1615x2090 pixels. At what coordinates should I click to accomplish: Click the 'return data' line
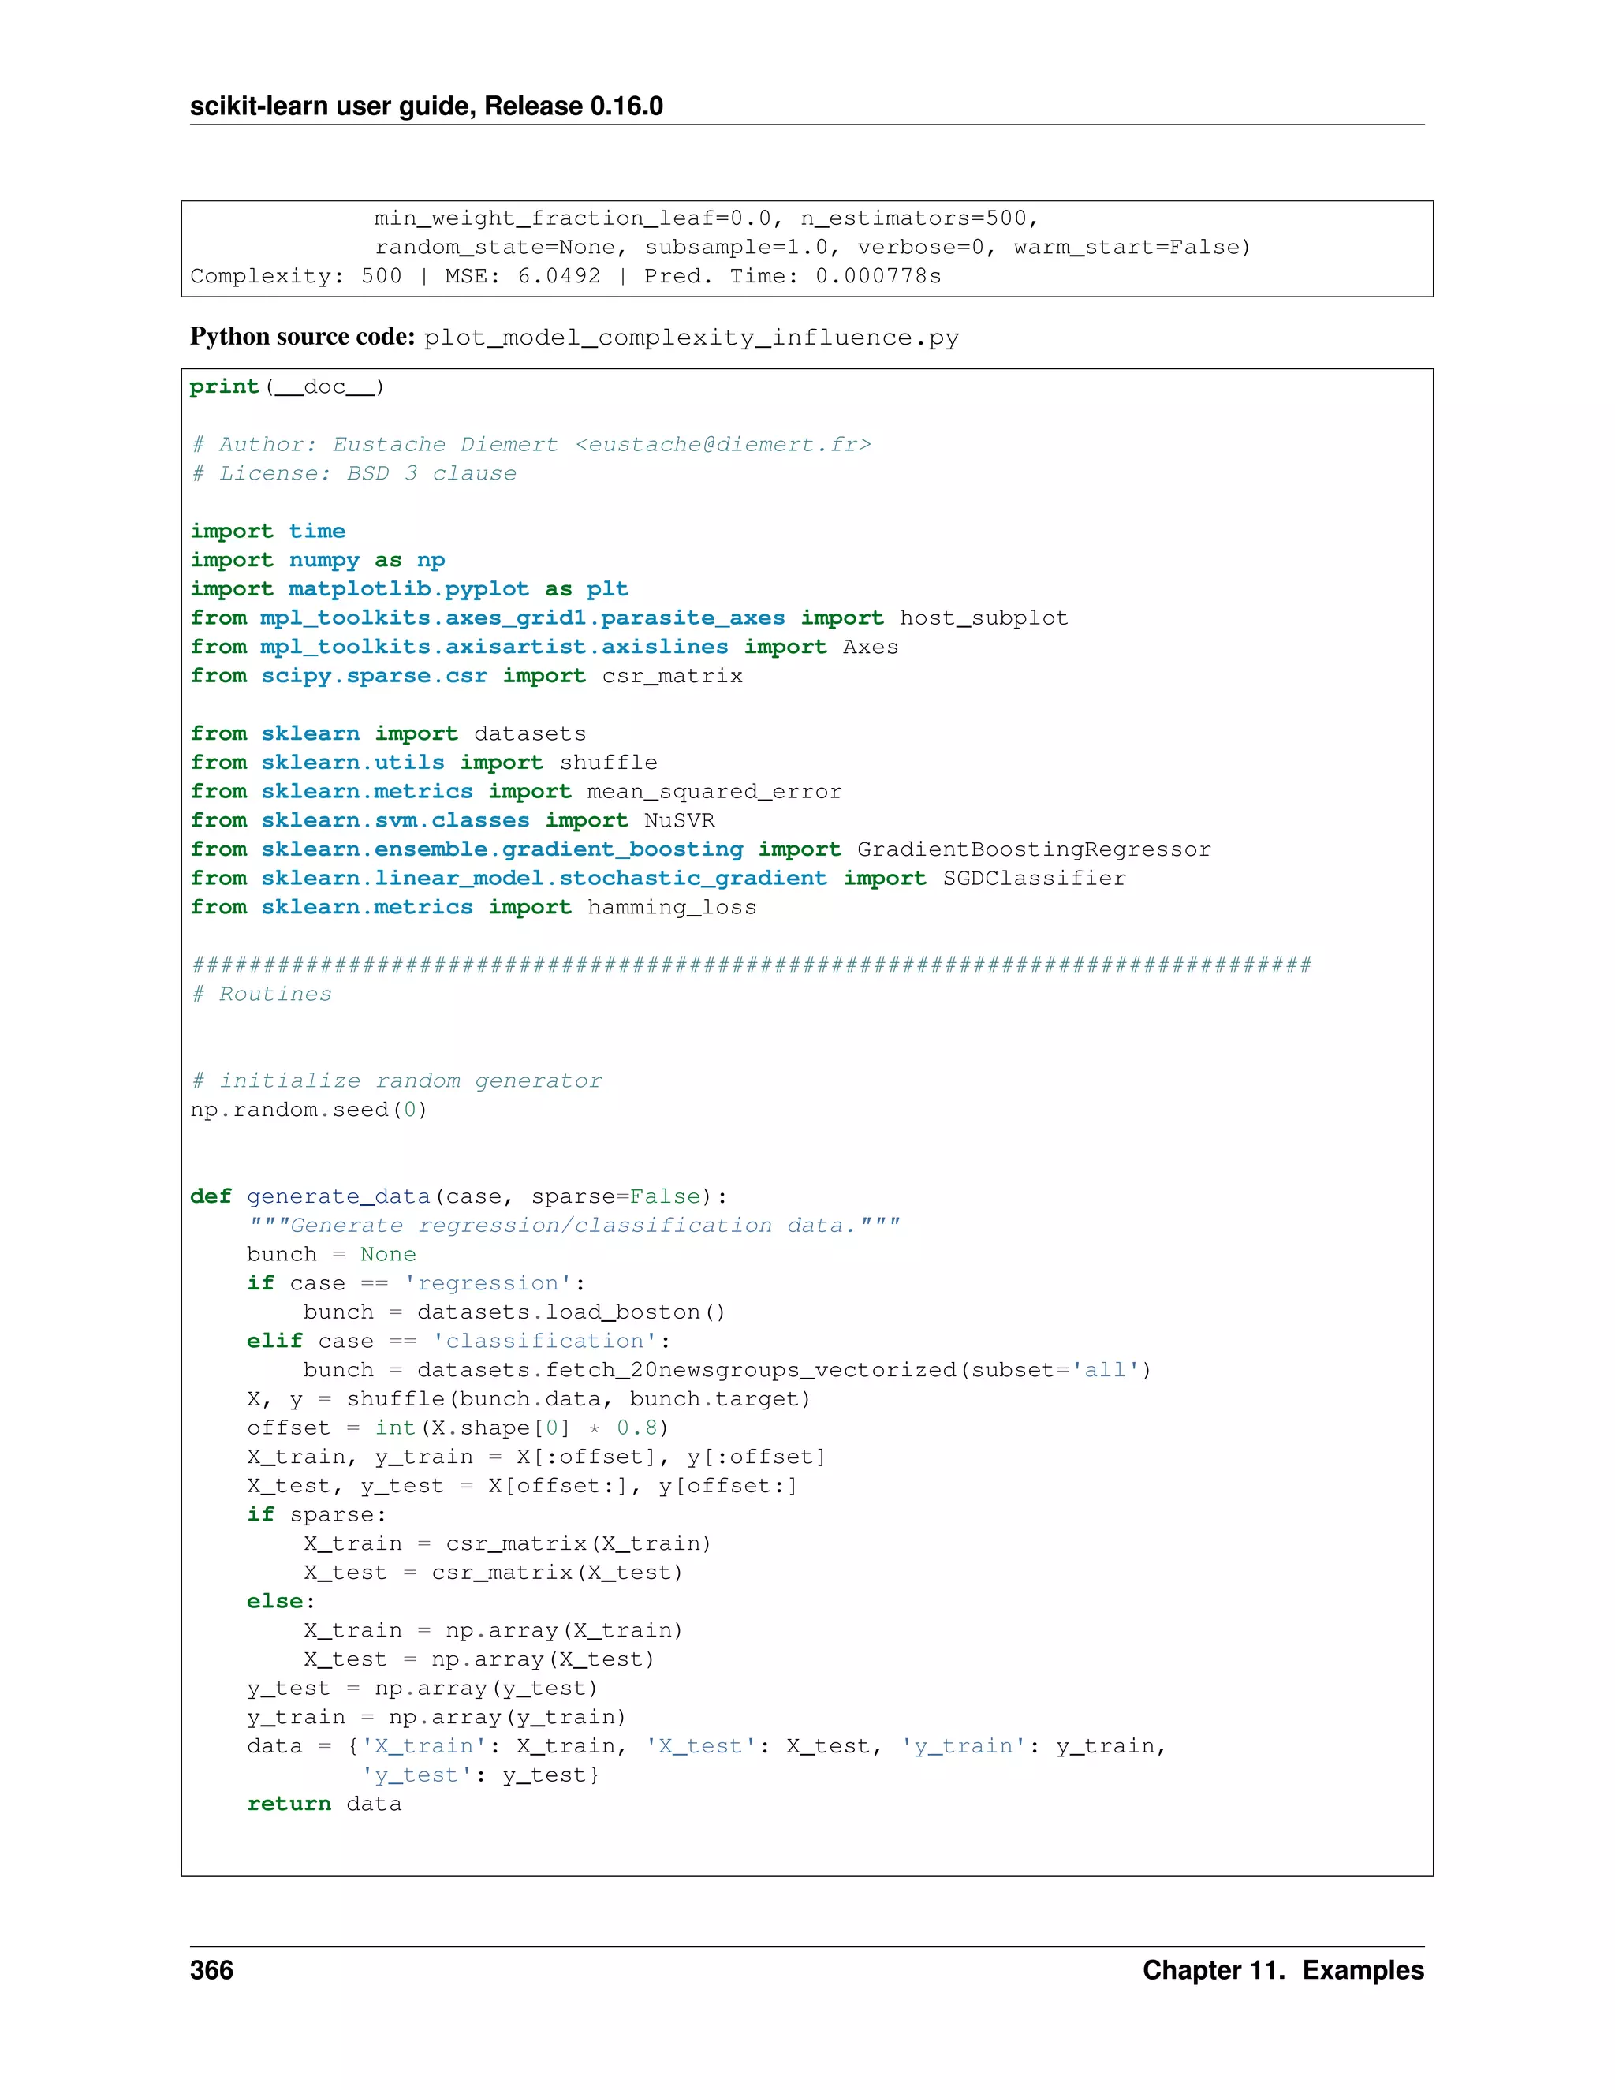coord(324,1804)
